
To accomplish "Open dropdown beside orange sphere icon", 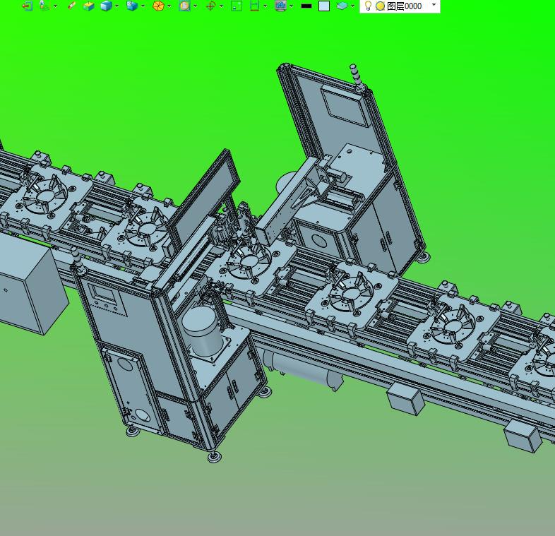I will 169,6.
